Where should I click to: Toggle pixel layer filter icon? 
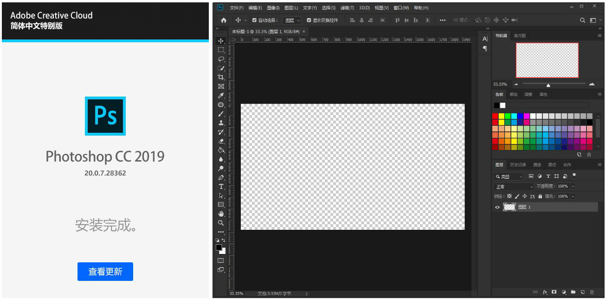[531, 176]
